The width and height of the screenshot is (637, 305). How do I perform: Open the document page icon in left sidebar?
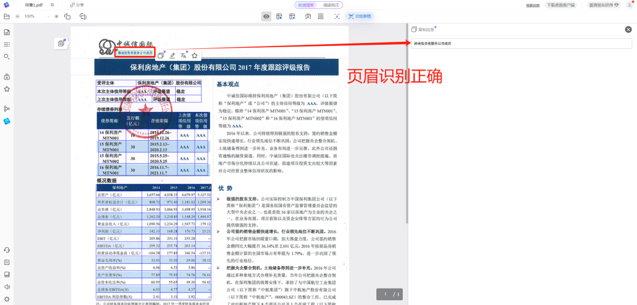[7, 32]
